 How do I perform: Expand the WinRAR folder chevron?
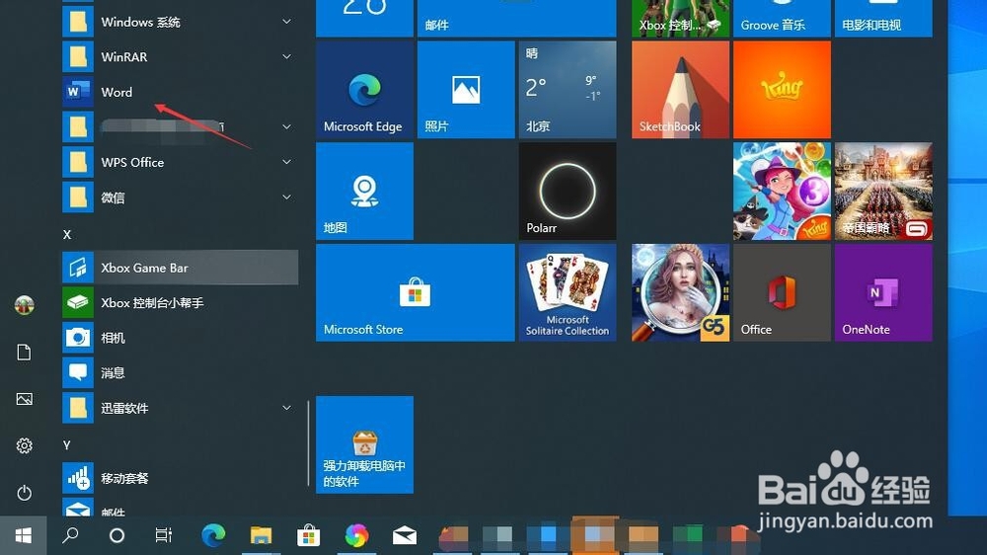coord(286,56)
